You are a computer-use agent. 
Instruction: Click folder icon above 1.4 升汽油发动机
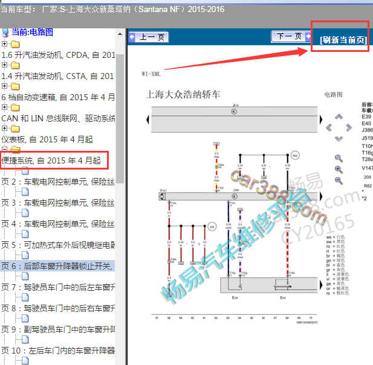click(x=15, y=65)
